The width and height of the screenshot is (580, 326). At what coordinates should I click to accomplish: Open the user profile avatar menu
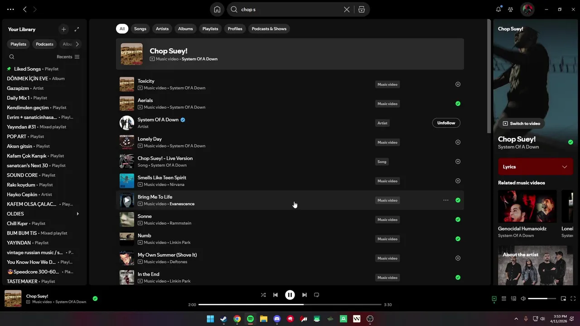tap(527, 10)
